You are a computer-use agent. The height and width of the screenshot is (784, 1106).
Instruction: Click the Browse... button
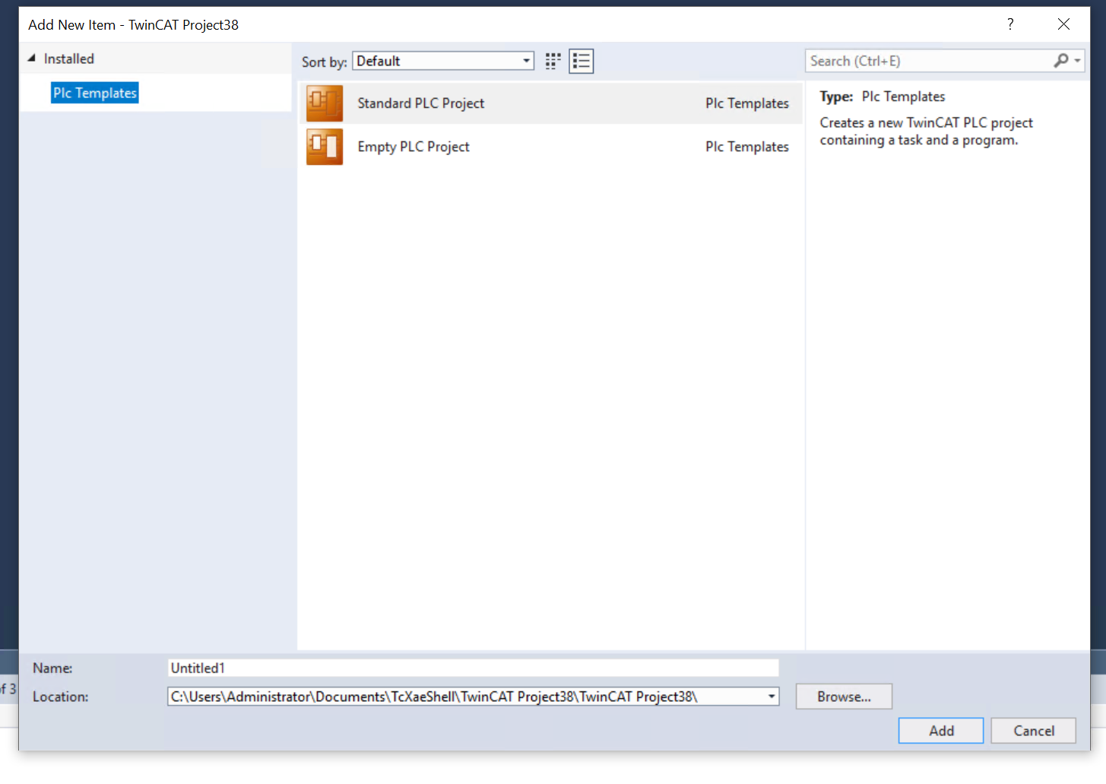pos(844,697)
